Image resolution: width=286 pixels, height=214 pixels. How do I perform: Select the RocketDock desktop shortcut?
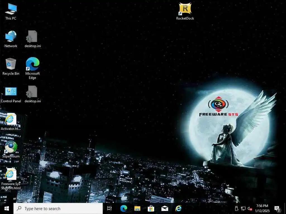185,11
